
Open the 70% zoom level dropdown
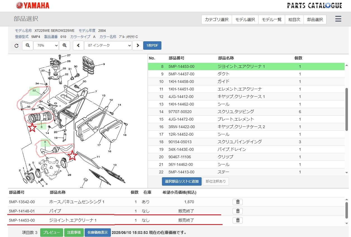46,46
